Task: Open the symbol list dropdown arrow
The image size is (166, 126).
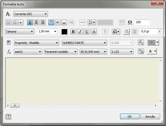Action: coord(157,42)
